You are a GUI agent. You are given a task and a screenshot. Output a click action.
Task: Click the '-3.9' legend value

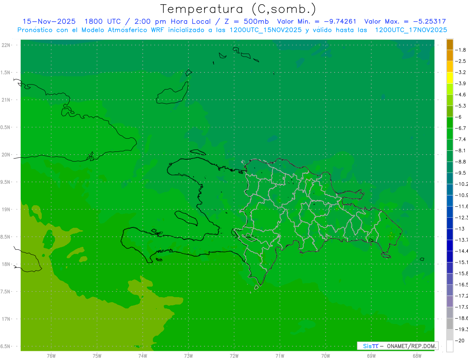point(461,83)
